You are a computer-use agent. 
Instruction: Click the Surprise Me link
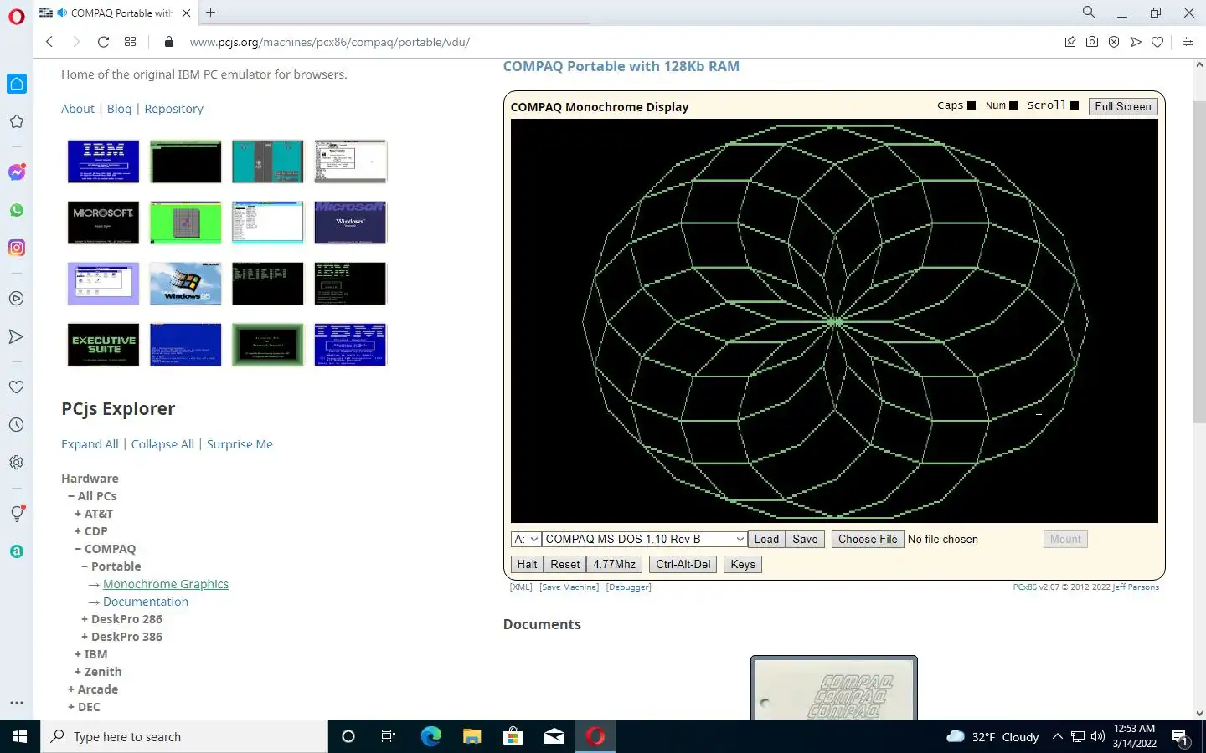click(x=240, y=444)
